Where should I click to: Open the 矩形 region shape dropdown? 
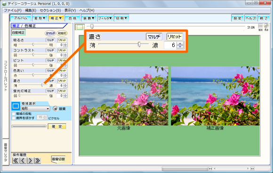pyautogui.click(x=35, y=109)
